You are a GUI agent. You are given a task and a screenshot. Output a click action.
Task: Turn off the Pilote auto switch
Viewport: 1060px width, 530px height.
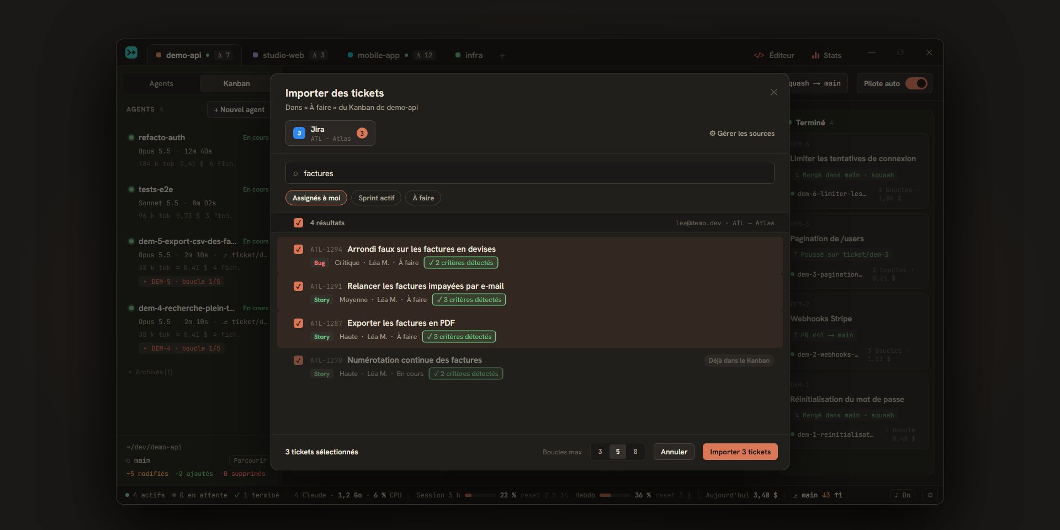(x=916, y=83)
